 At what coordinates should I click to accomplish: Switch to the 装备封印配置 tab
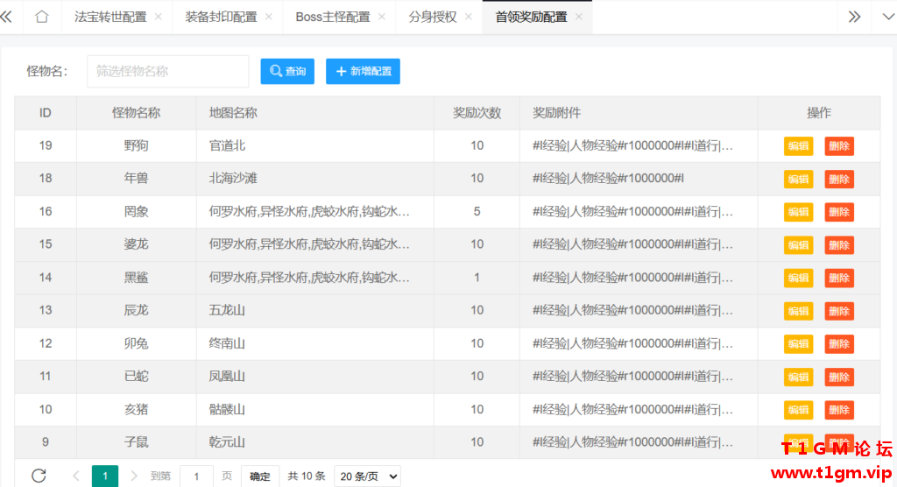click(221, 18)
